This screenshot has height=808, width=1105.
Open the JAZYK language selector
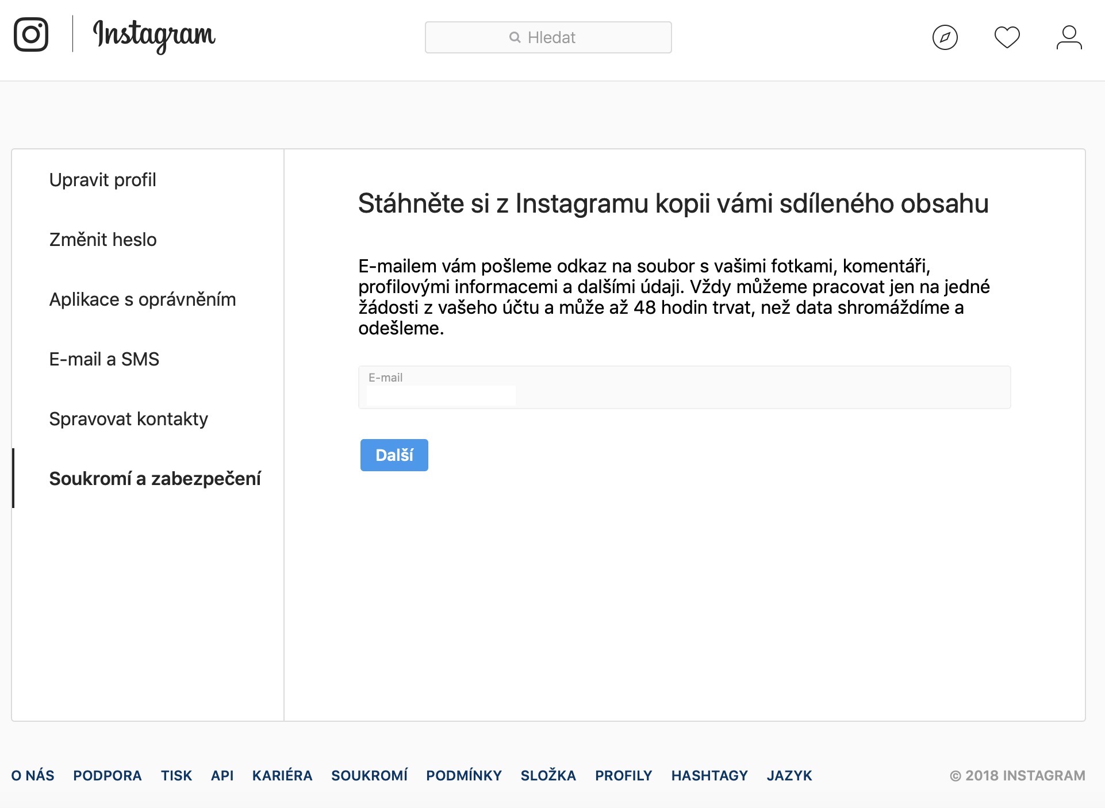click(789, 775)
